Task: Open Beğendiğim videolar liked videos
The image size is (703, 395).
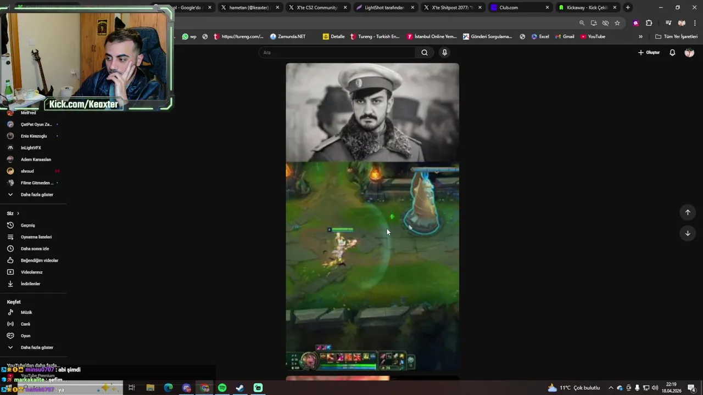Action: pyautogui.click(x=33, y=261)
